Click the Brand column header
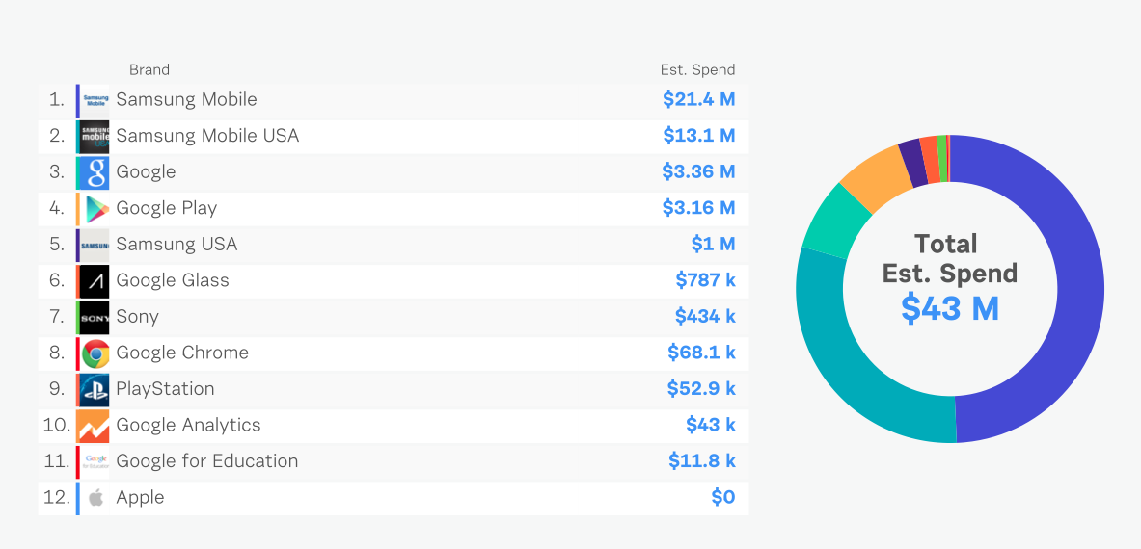Viewport: 1141px width, 549px height. [x=149, y=69]
